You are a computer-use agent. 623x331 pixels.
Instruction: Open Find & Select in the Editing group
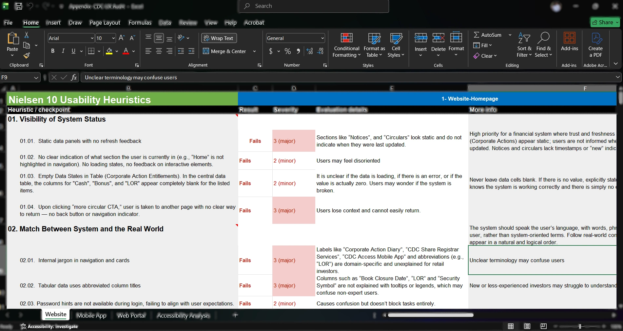point(543,45)
